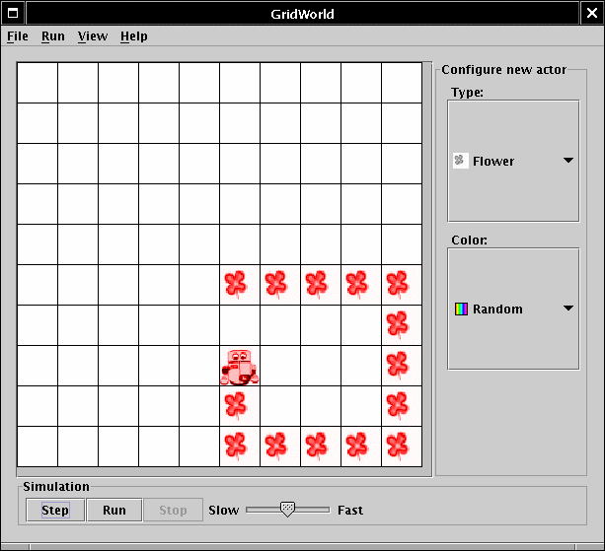Click the window menu icon in title bar
The height and width of the screenshot is (551, 605).
pyautogui.click(x=13, y=14)
